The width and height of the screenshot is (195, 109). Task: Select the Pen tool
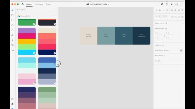pyautogui.click(x=12, y=35)
